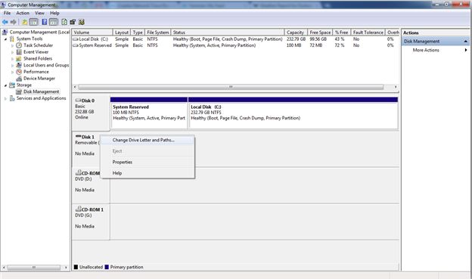The height and width of the screenshot is (279, 472).
Task: Click the dark Properties icon after Refresh
Action: click(x=73, y=22)
